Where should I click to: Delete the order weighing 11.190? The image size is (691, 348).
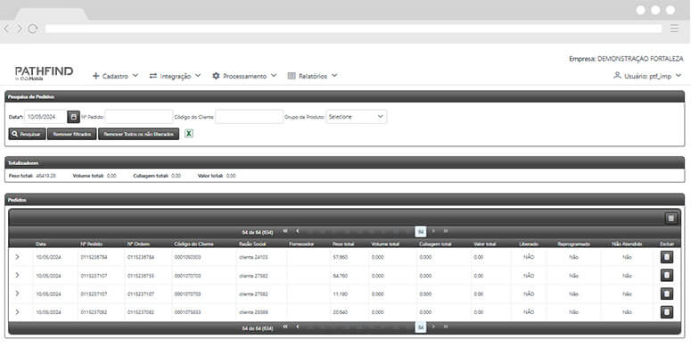pos(666,294)
